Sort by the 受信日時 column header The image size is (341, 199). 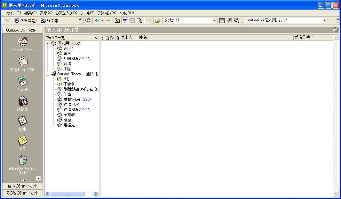tap(302, 38)
